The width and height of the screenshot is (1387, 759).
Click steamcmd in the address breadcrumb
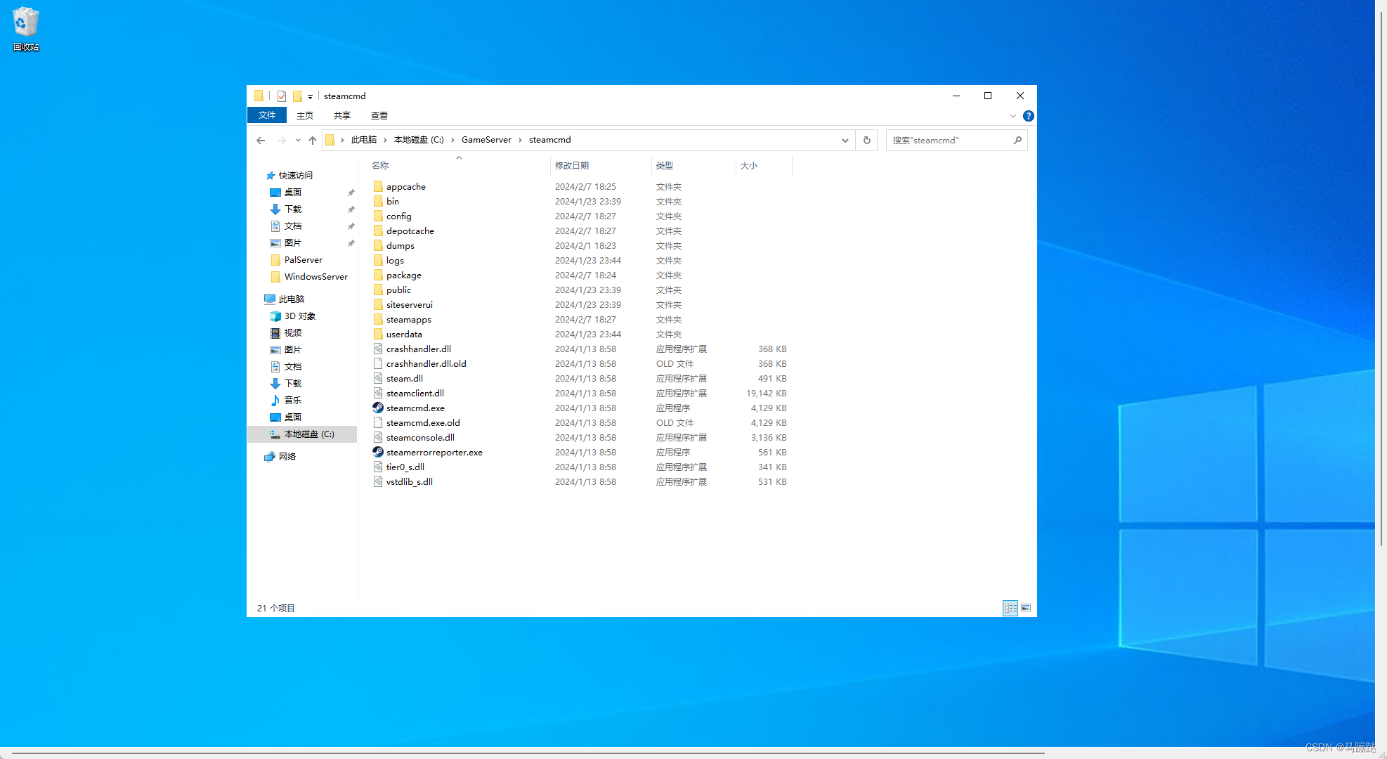(x=550, y=140)
